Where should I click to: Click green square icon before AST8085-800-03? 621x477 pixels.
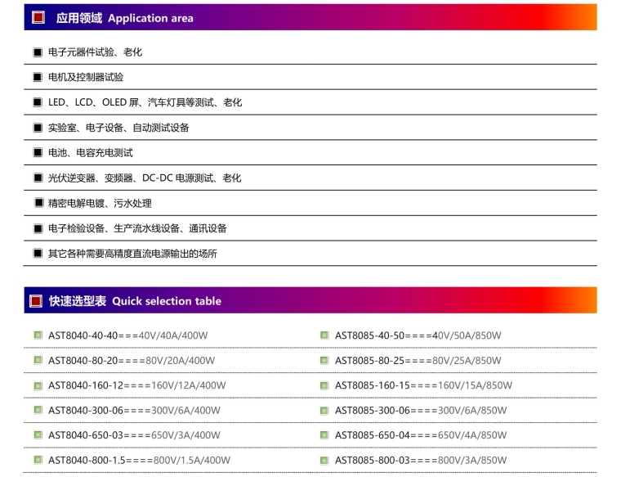324,461
